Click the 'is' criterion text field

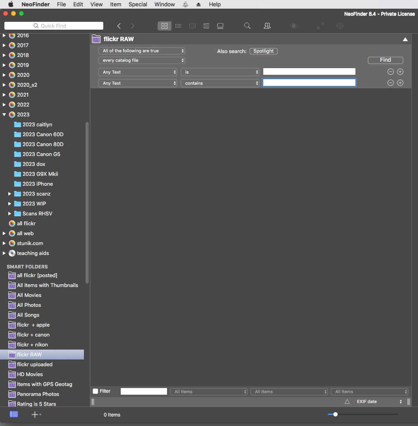pos(309,71)
